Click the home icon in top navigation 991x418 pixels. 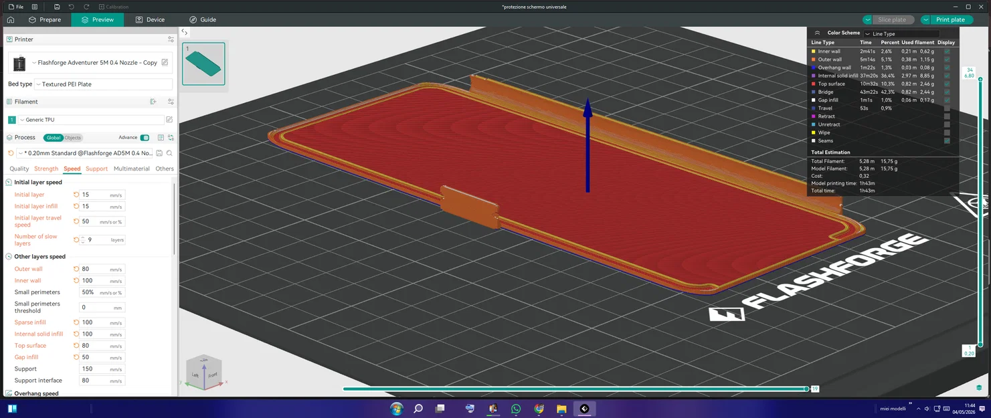point(11,20)
